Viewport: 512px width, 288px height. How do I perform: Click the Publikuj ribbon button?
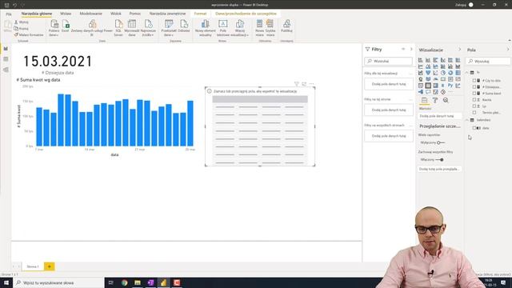(x=286, y=26)
